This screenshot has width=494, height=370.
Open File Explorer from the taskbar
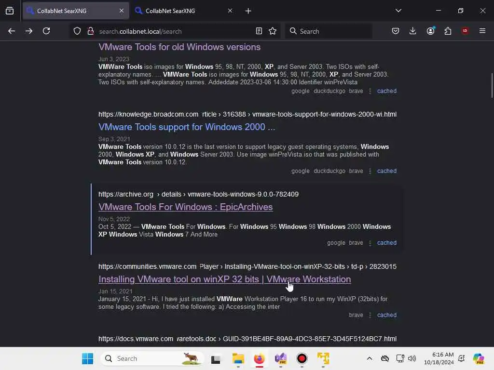238,358
